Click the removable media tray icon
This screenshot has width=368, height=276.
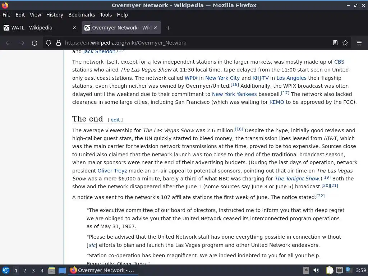point(306,270)
